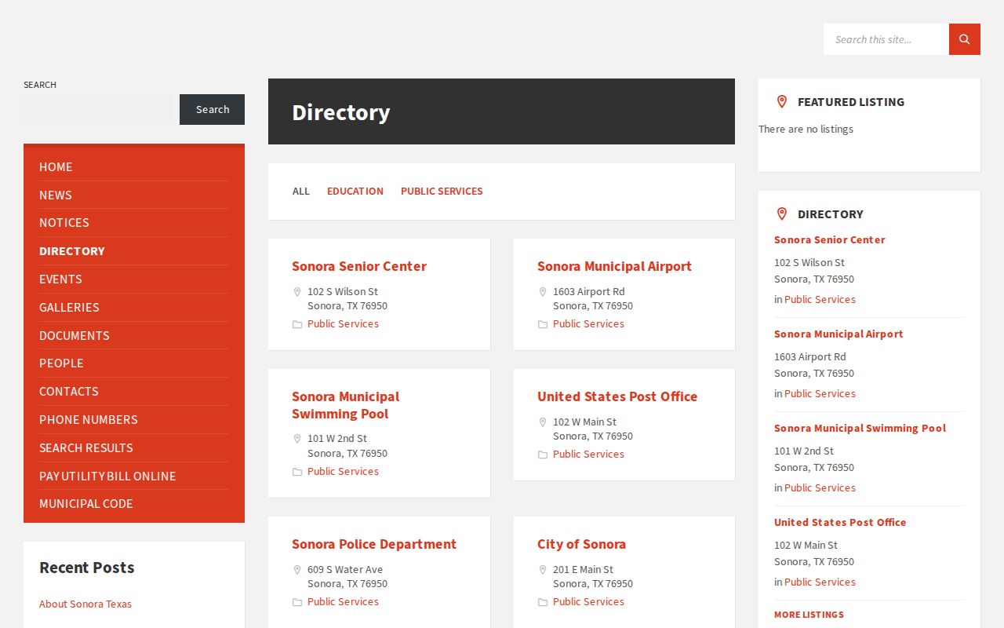Image resolution: width=1004 pixels, height=628 pixels.
Task: Click folder icon in Sonora Senior Center card
Action: point(297,324)
